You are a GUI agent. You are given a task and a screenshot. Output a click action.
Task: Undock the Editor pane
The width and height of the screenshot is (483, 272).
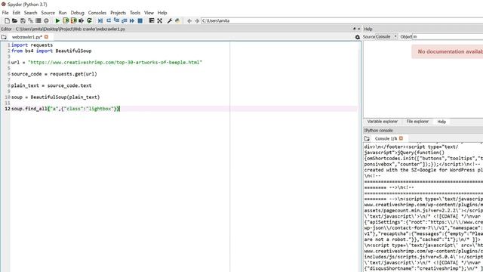click(354, 29)
